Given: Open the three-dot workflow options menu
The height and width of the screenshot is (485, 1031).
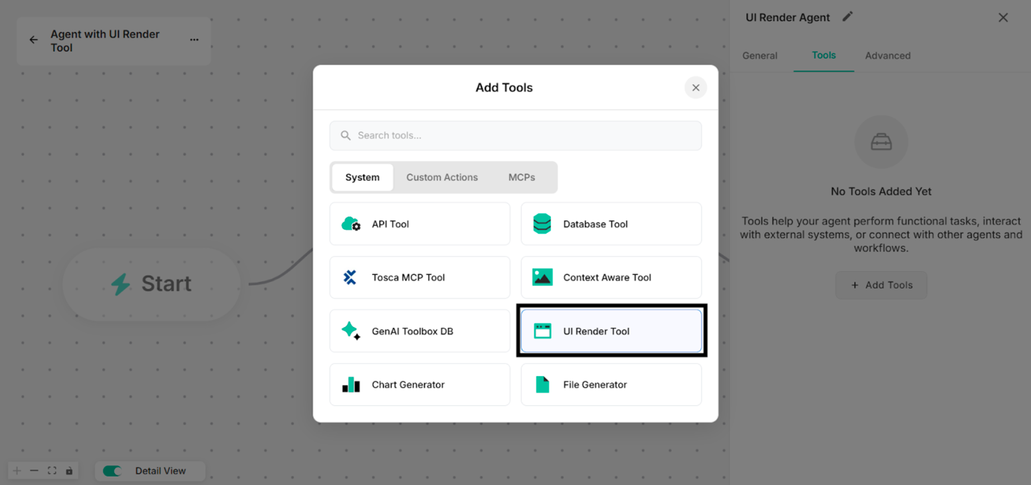Looking at the screenshot, I should coord(194,40).
